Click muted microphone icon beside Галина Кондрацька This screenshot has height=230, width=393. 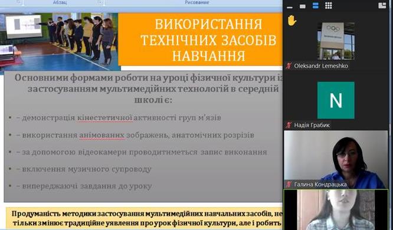point(289,185)
